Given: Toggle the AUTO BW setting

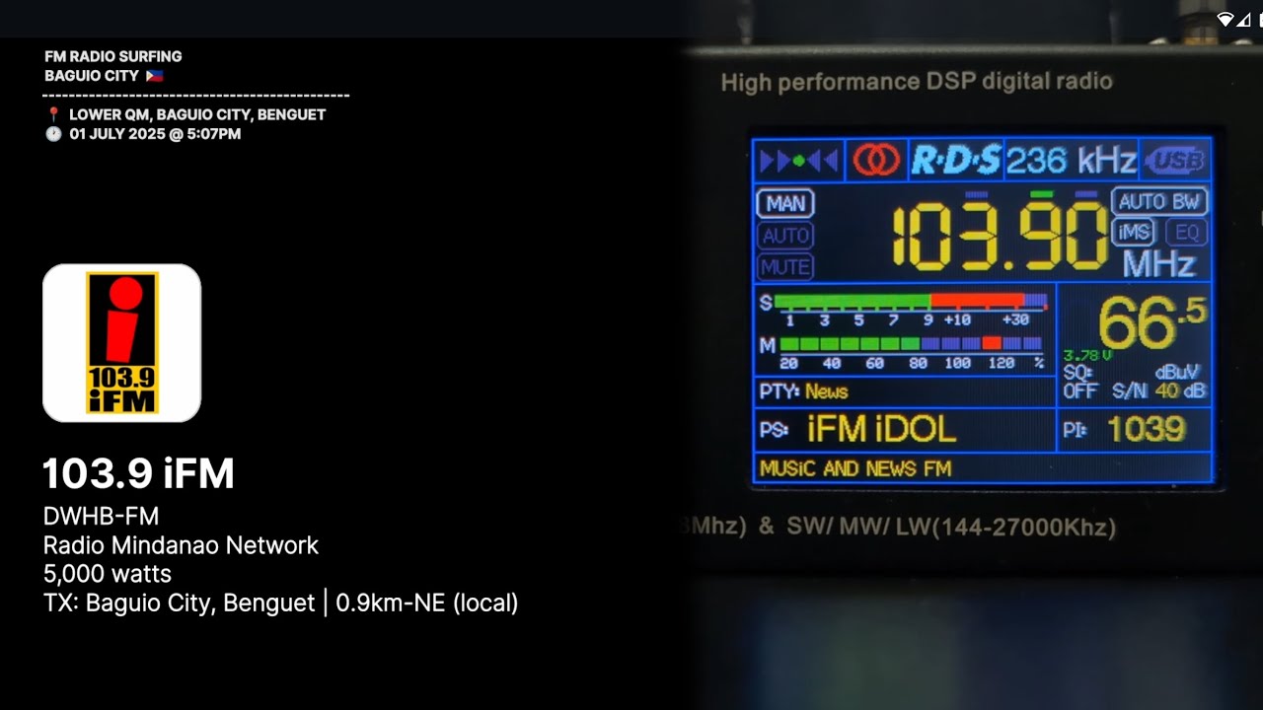Looking at the screenshot, I should (1159, 202).
